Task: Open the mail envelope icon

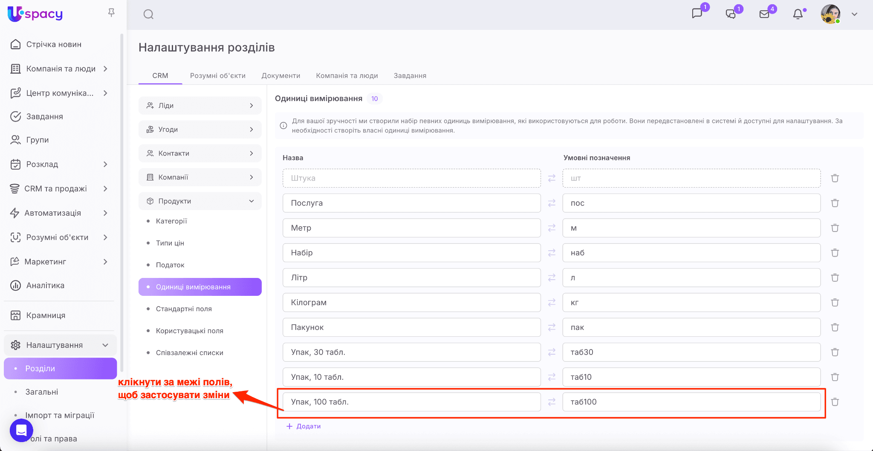Action: click(x=764, y=14)
